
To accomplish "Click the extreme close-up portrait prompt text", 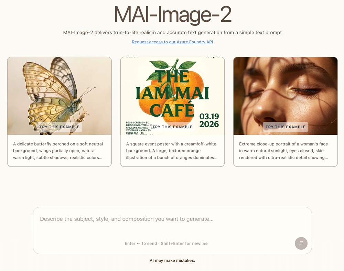I will coord(283,151).
